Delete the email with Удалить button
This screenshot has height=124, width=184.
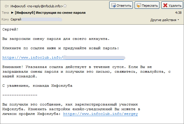(172, 5)
